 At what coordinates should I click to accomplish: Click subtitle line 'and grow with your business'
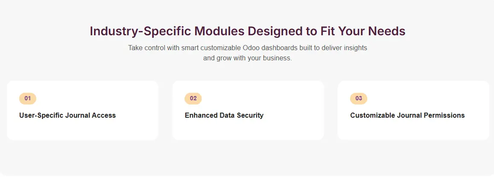point(247,58)
